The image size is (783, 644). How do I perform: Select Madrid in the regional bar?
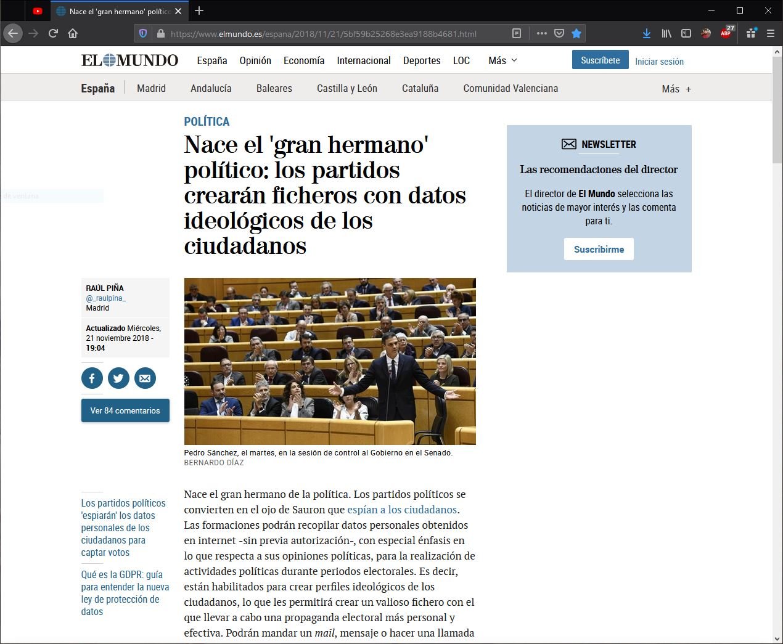coord(151,88)
